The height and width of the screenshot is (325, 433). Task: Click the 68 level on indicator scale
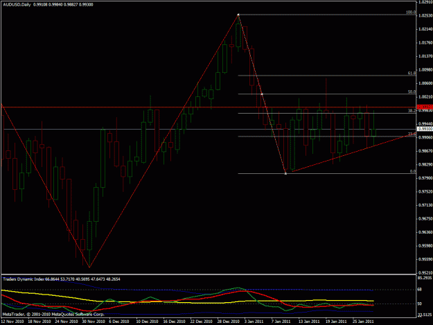click(x=419, y=290)
